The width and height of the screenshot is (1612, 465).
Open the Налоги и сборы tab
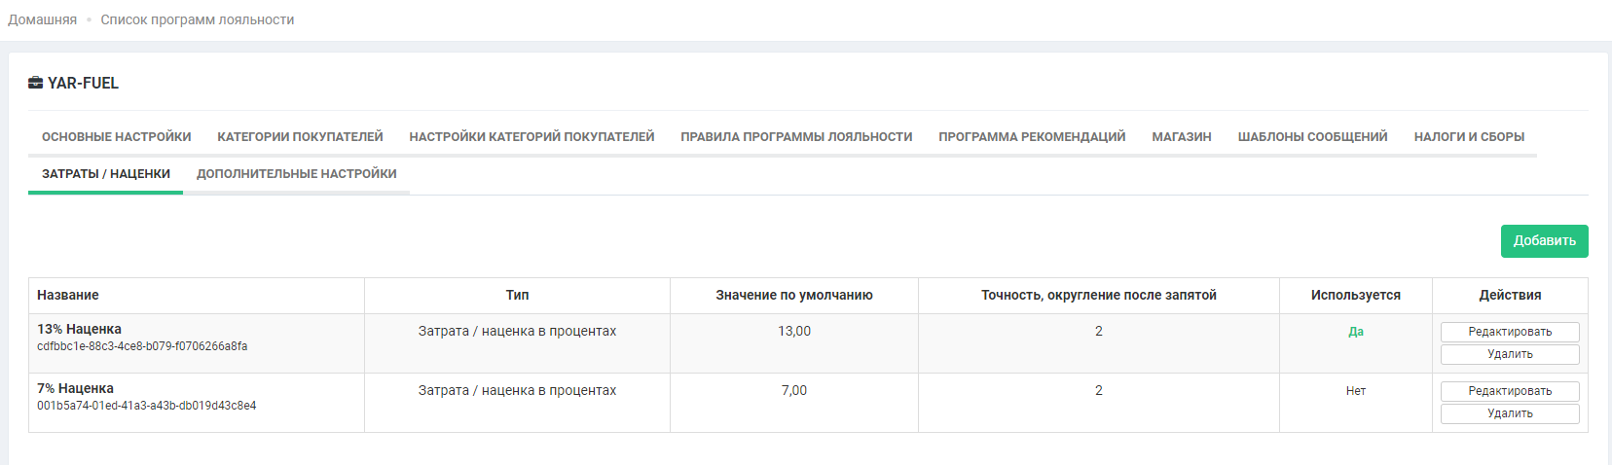(1469, 137)
